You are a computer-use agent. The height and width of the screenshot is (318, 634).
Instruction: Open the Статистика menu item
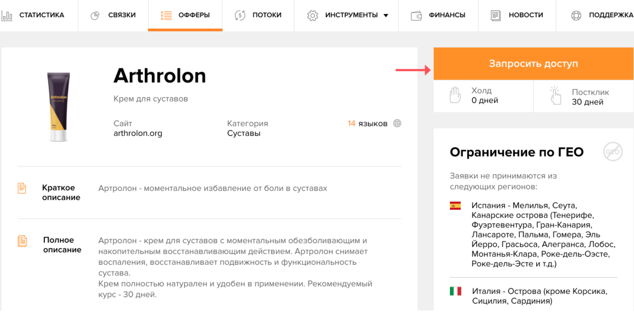[42, 15]
